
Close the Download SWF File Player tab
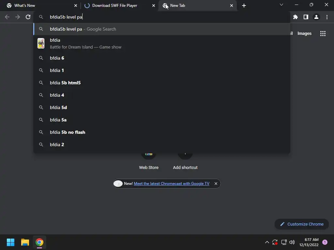[x=154, y=6]
